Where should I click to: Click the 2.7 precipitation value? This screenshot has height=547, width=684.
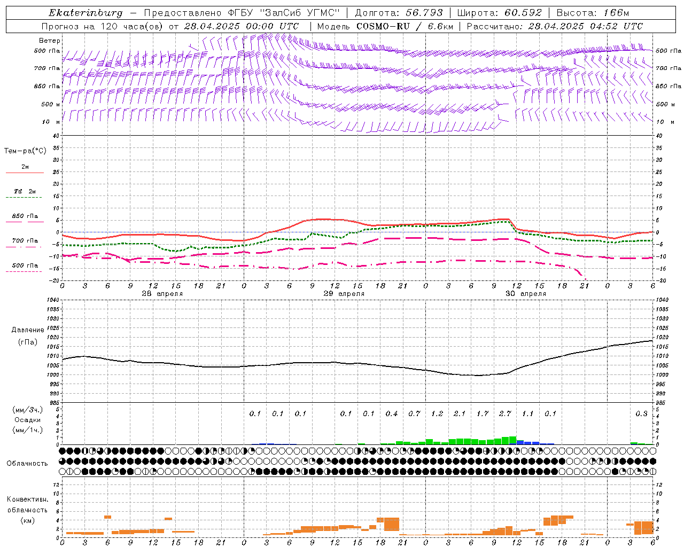[x=505, y=413]
